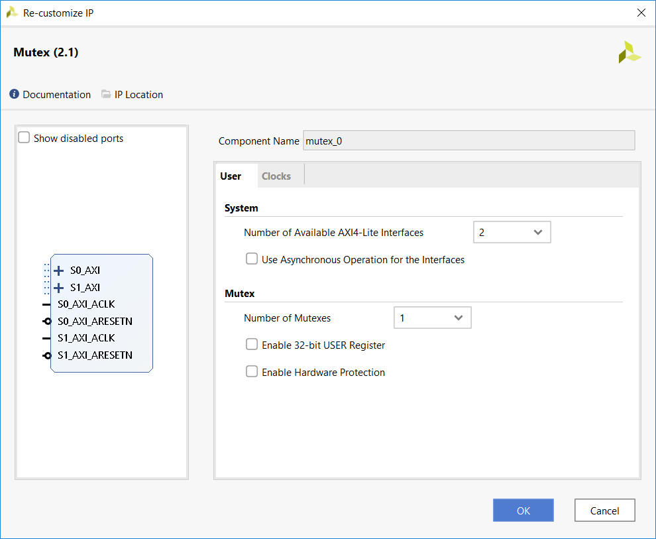
Task: Enable 32-bit USER Register checkbox
Action: tap(252, 345)
